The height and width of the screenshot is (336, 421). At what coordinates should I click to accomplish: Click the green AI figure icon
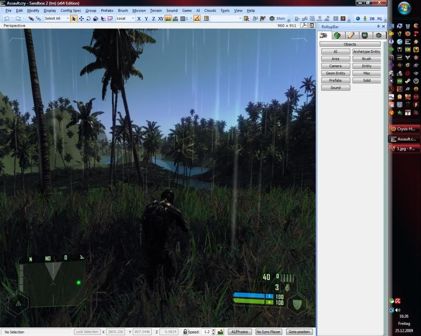tap(365, 18)
